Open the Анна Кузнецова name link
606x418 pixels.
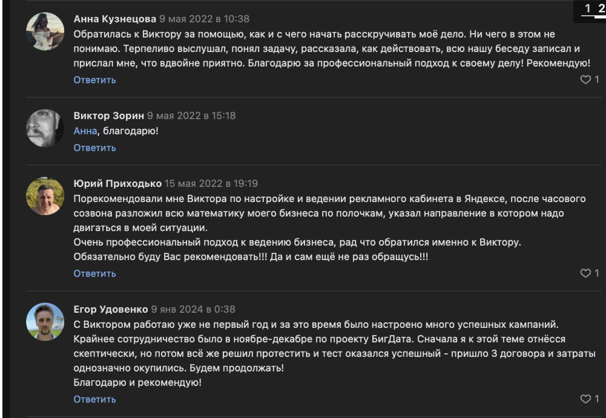114,19
